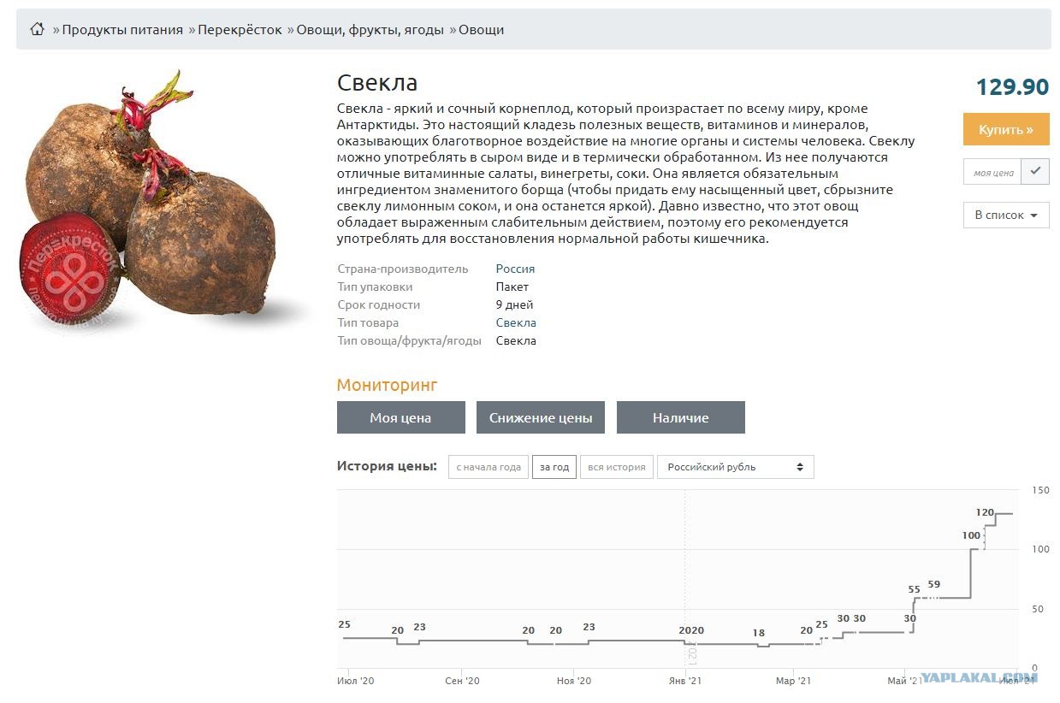
Task: Select the 9 дней shelf life value
Action: [x=514, y=304]
